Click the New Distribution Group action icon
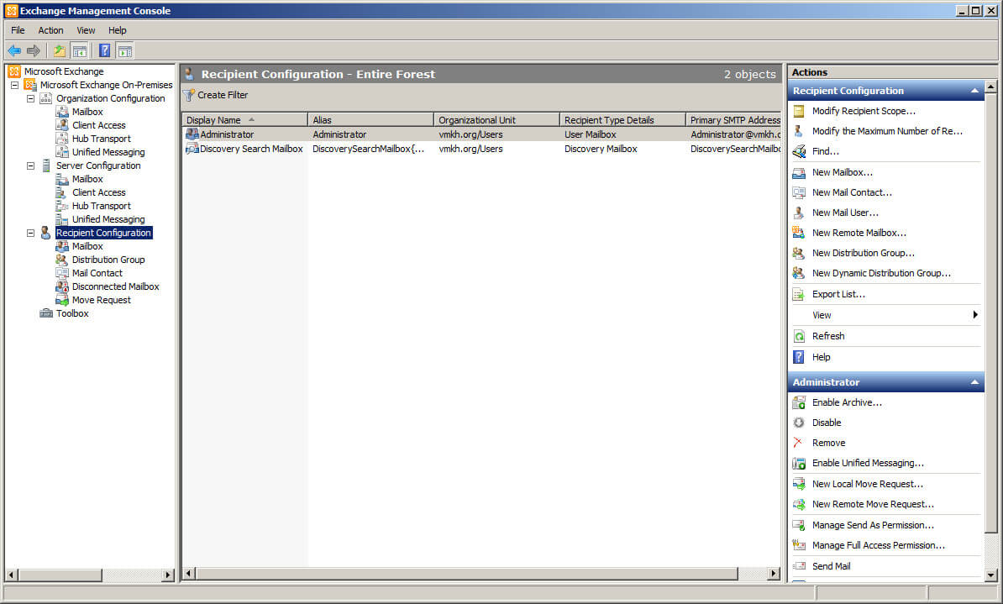Screen dimensions: 1003x604 (798, 254)
